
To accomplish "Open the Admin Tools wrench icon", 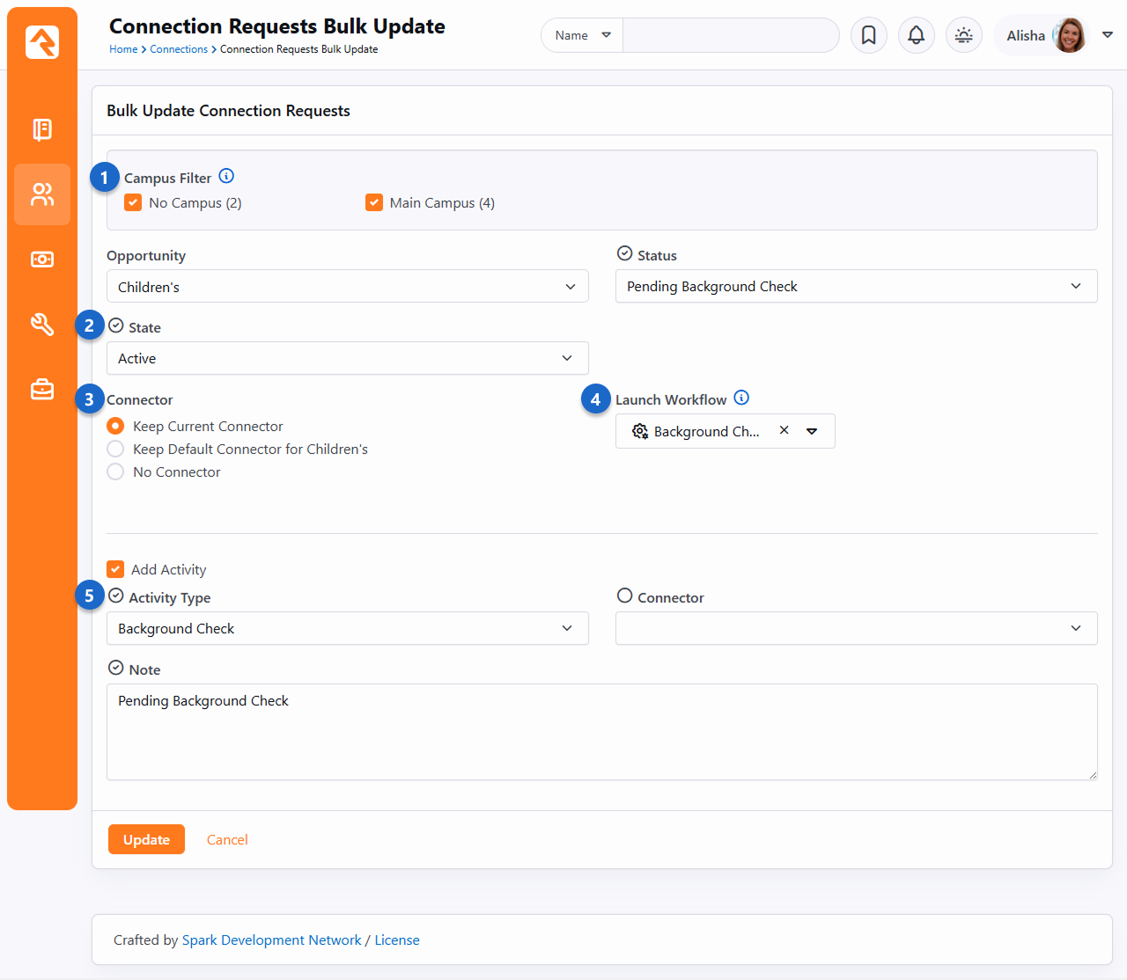I will tap(42, 324).
